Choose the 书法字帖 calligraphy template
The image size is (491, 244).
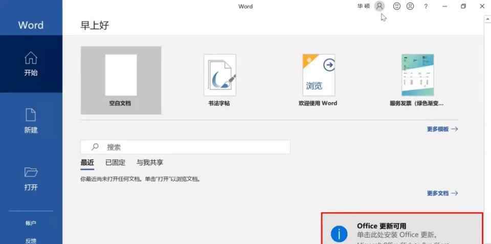(220, 80)
